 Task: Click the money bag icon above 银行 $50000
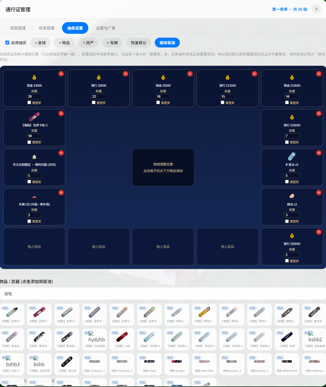pyautogui.click(x=292, y=236)
